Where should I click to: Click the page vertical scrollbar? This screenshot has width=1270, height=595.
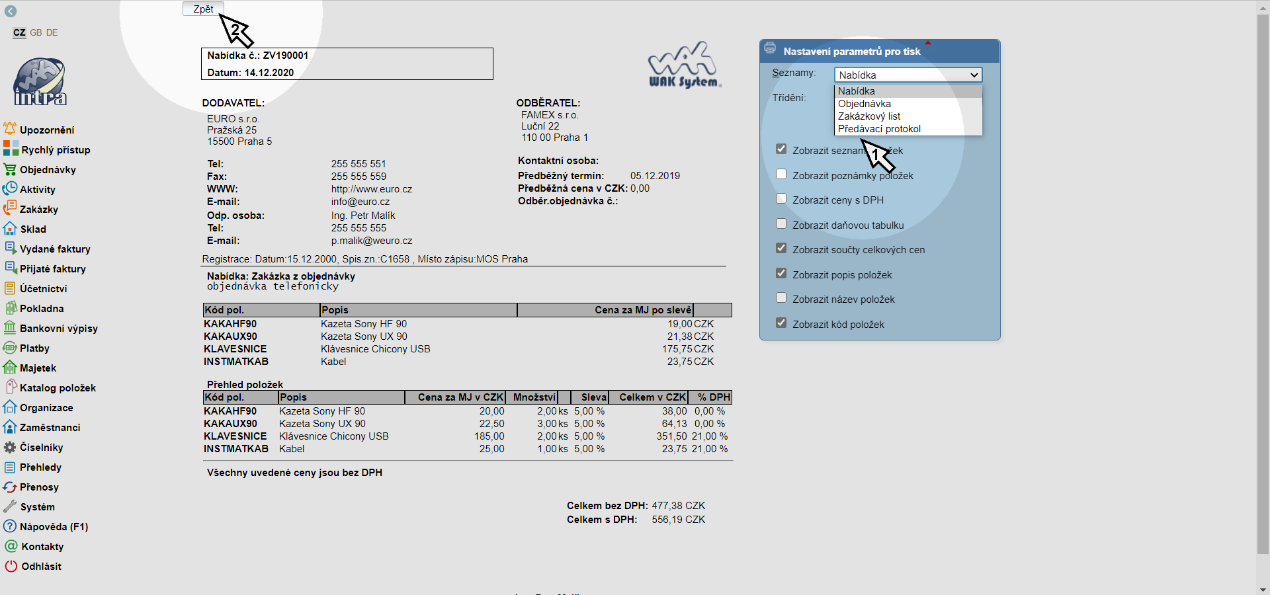click(x=1263, y=284)
